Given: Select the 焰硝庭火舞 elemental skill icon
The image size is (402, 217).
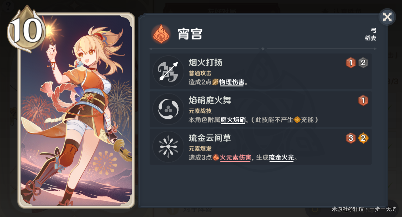Looking at the screenshot, I should point(168,109).
